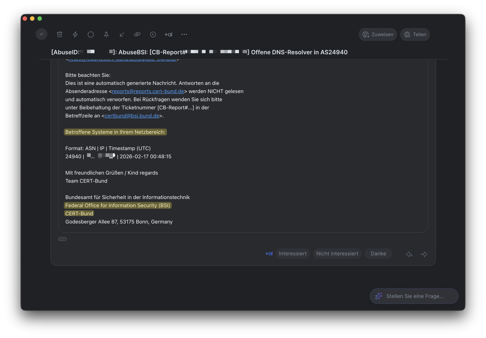Open certbund@bsi.bund.de email link
486x338 pixels.
(x=132, y=116)
